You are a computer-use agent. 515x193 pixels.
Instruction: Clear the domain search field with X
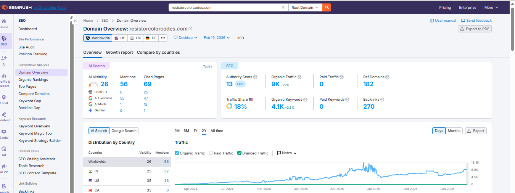(283, 7)
